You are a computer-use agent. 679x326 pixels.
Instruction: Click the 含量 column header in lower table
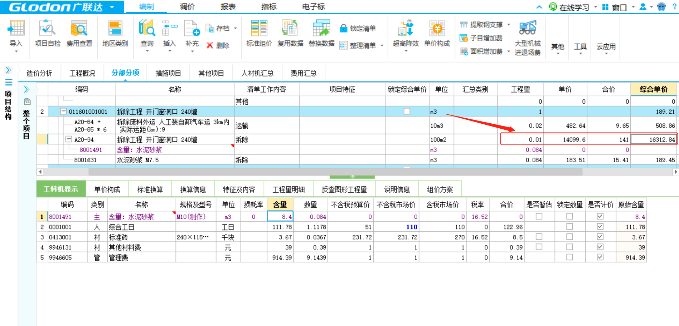(280, 204)
